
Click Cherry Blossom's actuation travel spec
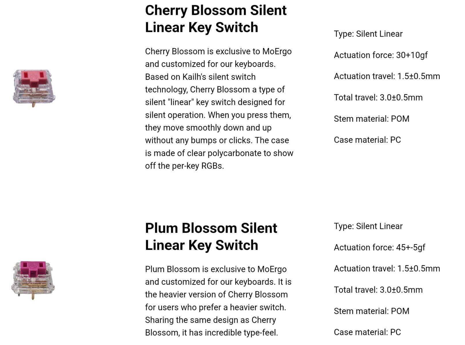pyautogui.click(x=387, y=76)
